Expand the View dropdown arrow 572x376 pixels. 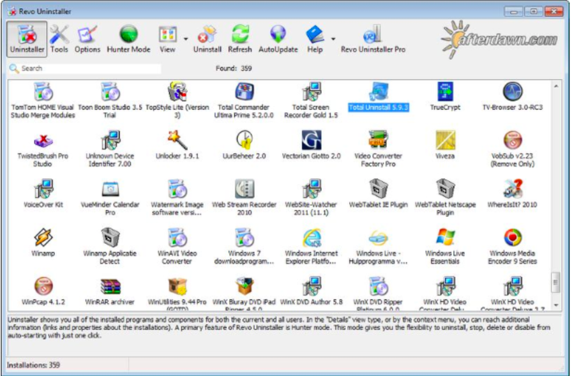(x=186, y=39)
